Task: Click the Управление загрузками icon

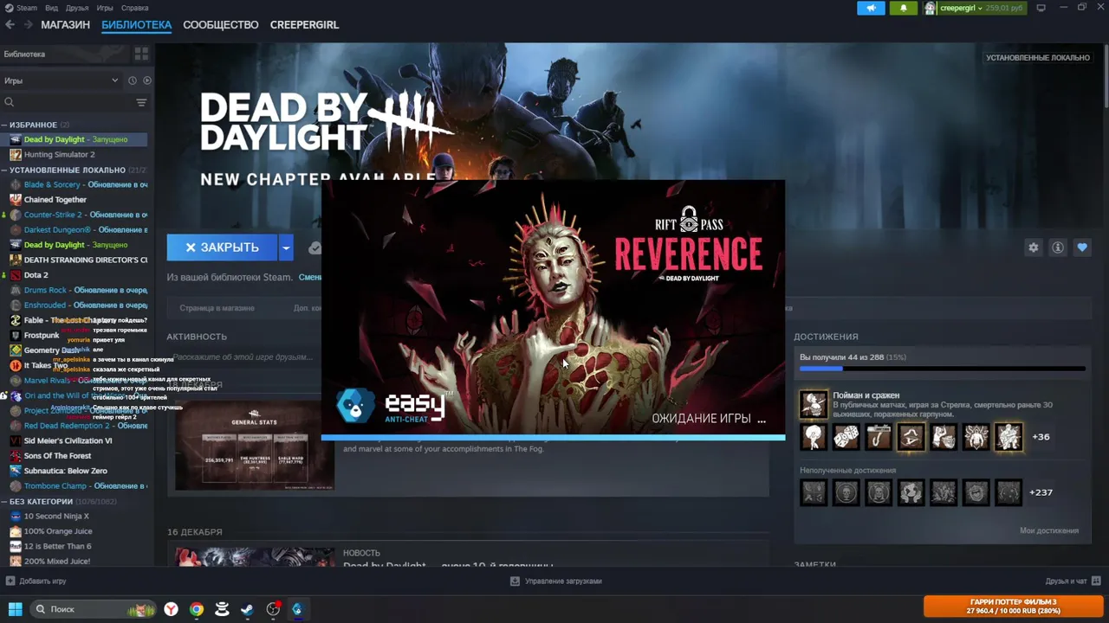Action: 515,581
